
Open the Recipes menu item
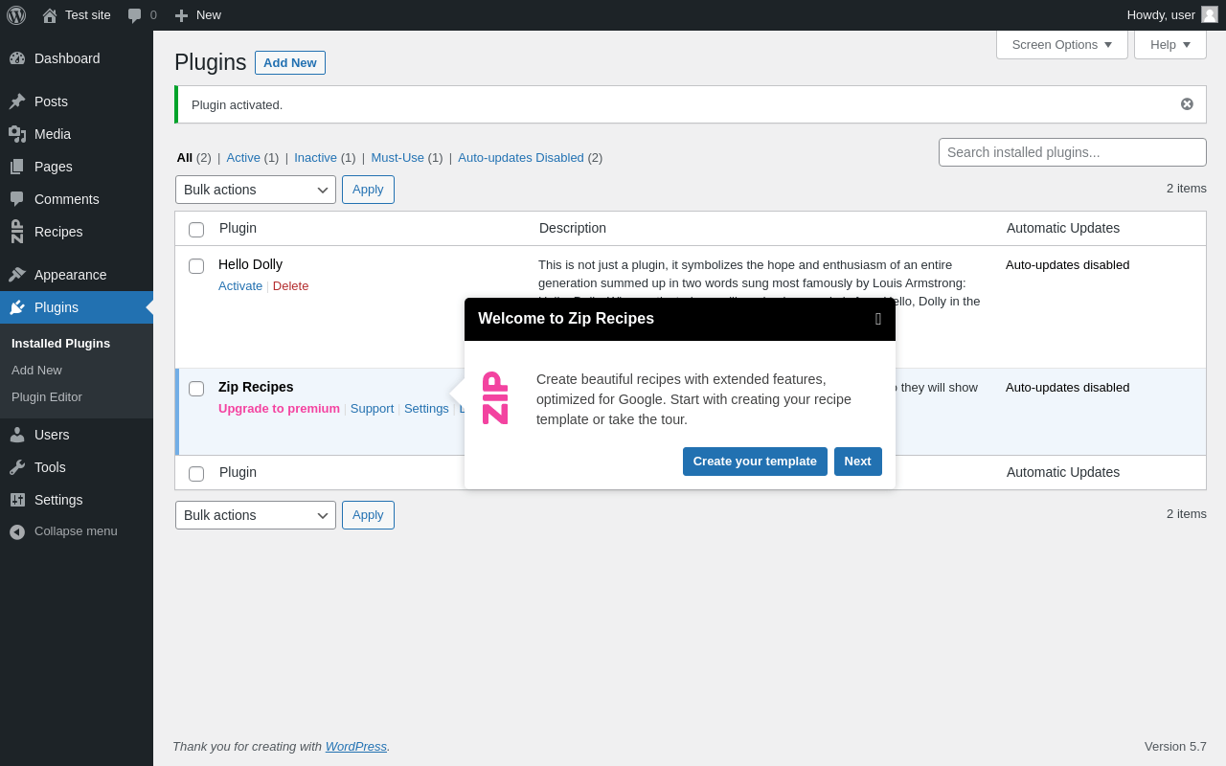[77, 232]
